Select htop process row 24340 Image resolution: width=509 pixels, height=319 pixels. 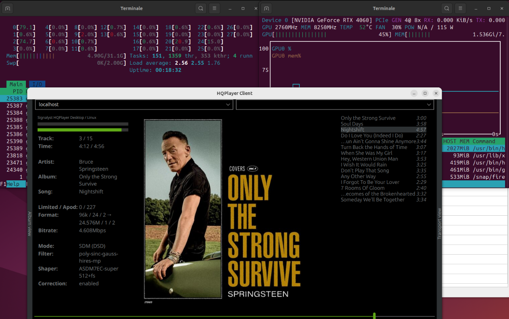pos(14,170)
